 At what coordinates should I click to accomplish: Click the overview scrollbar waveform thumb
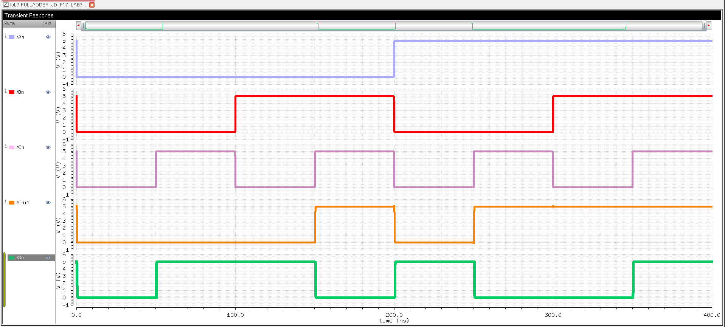coord(394,26)
